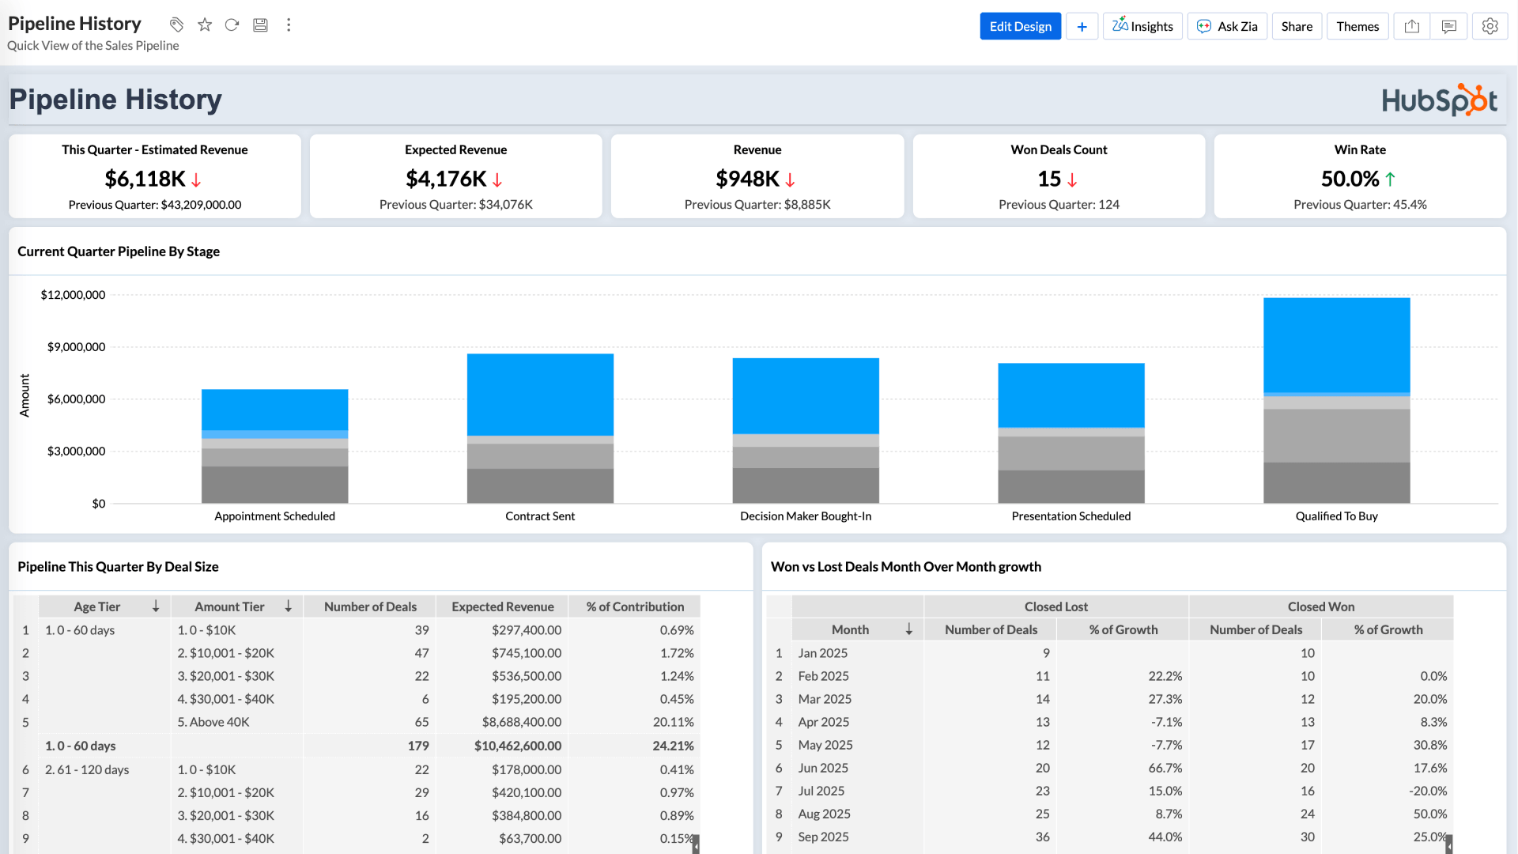Click Pipeline This Quarter By Deal Size title
Screen dimensions: 1518x854
[118, 567]
